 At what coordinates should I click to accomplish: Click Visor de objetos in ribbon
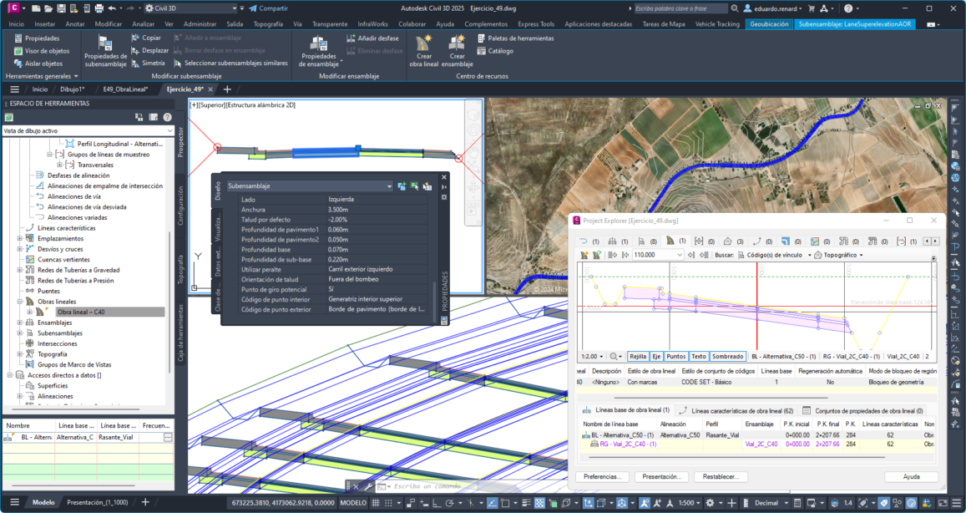click(x=41, y=51)
